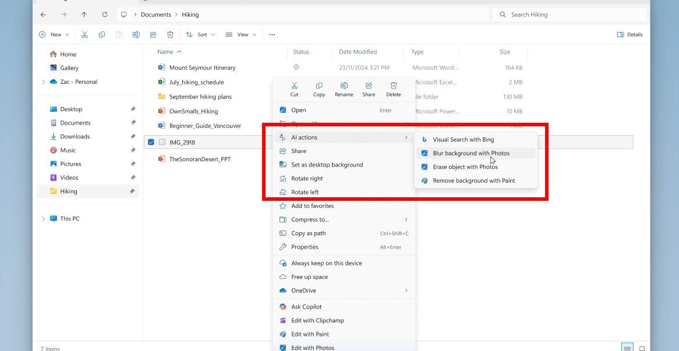This screenshot has height=351, width=679.
Task: Click the Search Hiking input field
Action: (x=574, y=15)
